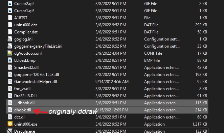The width and height of the screenshot is (224, 133).
Task: Click the A18TST blank file icon
Action: pyautogui.click(x=10, y=18)
